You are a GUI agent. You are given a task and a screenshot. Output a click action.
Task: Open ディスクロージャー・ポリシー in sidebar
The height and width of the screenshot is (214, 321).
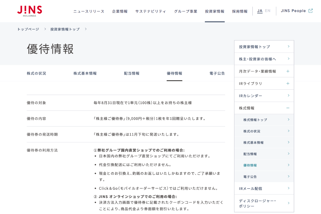point(264,203)
